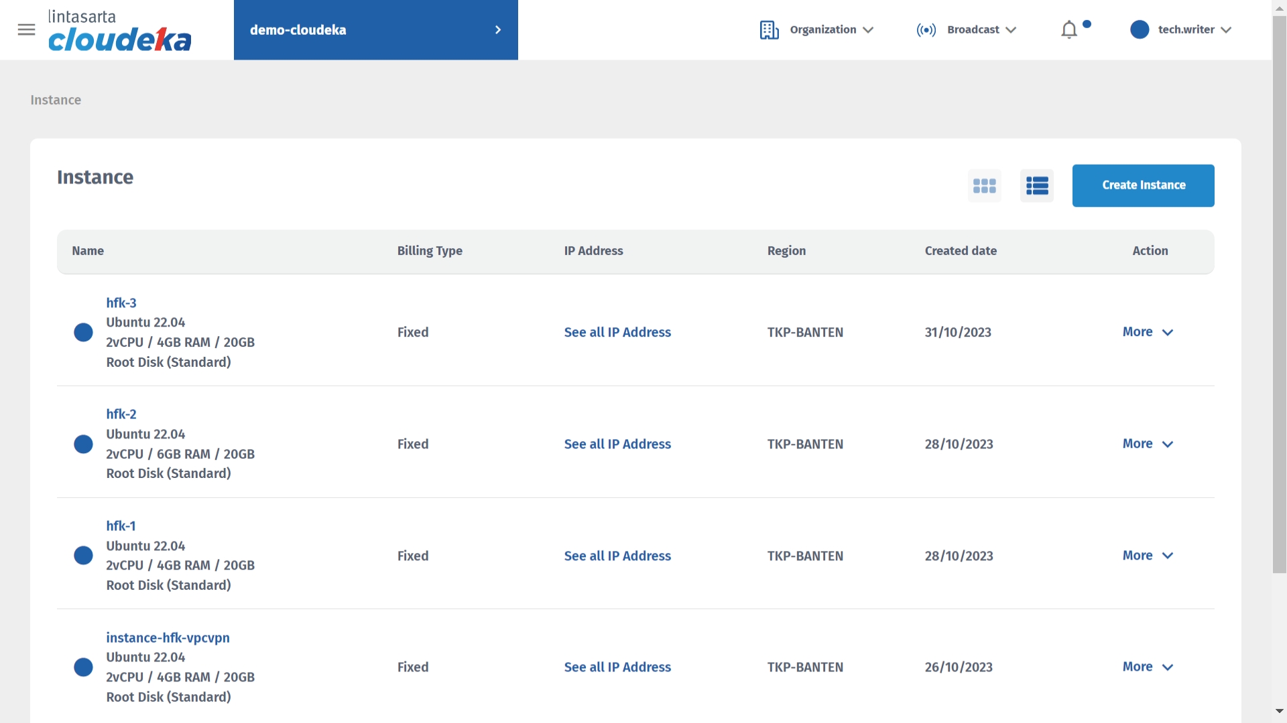Switch to grid view layout
The height and width of the screenshot is (723, 1287).
coord(984,185)
